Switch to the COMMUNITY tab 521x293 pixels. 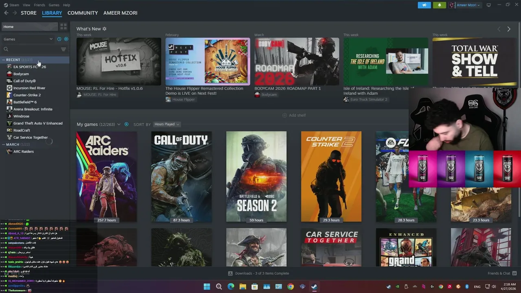[83, 13]
